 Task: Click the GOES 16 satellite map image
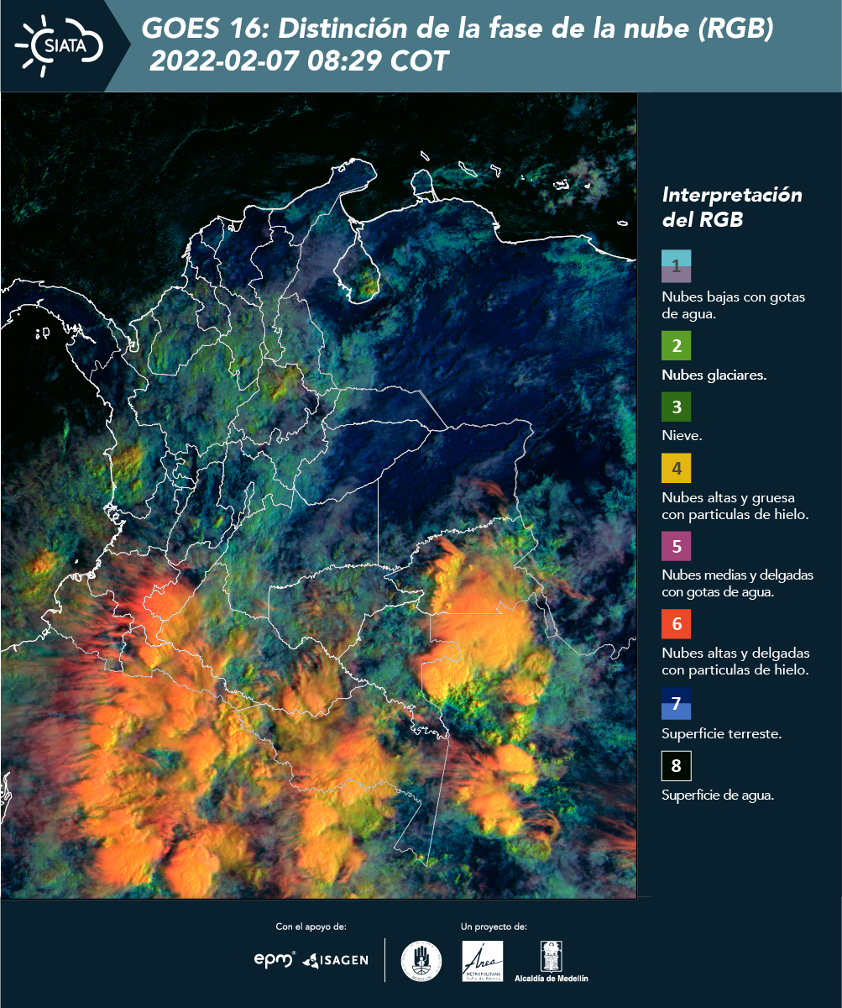tap(319, 495)
